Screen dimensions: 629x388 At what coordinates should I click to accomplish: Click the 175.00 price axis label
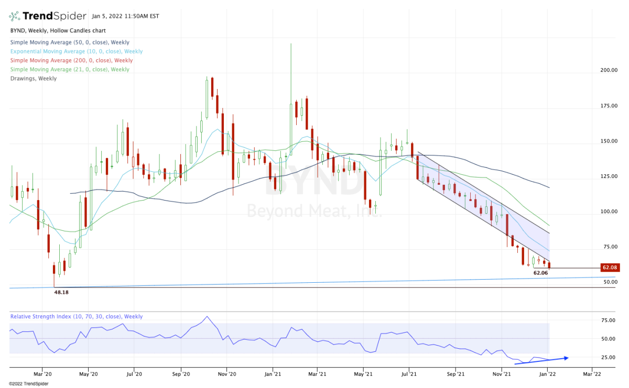[610, 106]
